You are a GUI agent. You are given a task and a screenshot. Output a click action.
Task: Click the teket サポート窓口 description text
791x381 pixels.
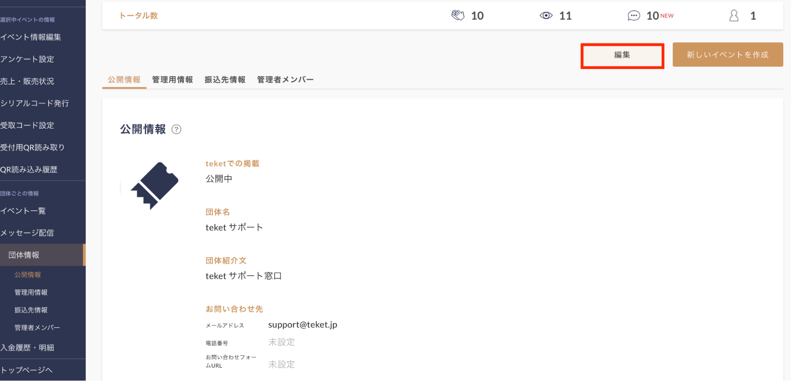pos(244,276)
